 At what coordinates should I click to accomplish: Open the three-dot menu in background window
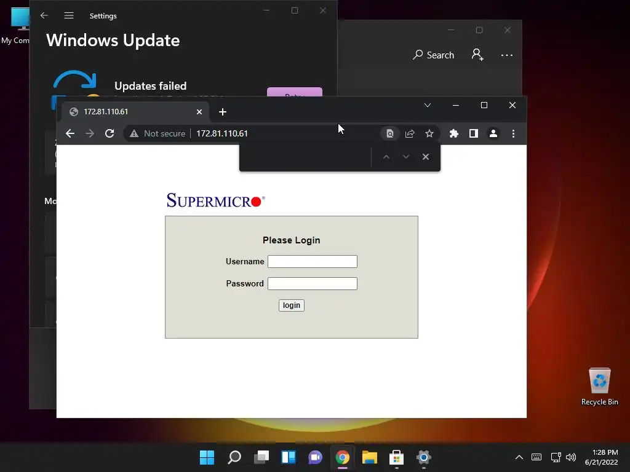point(507,55)
